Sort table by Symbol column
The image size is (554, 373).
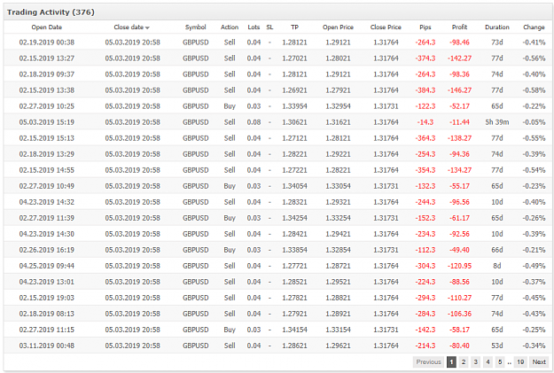click(x=195, y=27)
